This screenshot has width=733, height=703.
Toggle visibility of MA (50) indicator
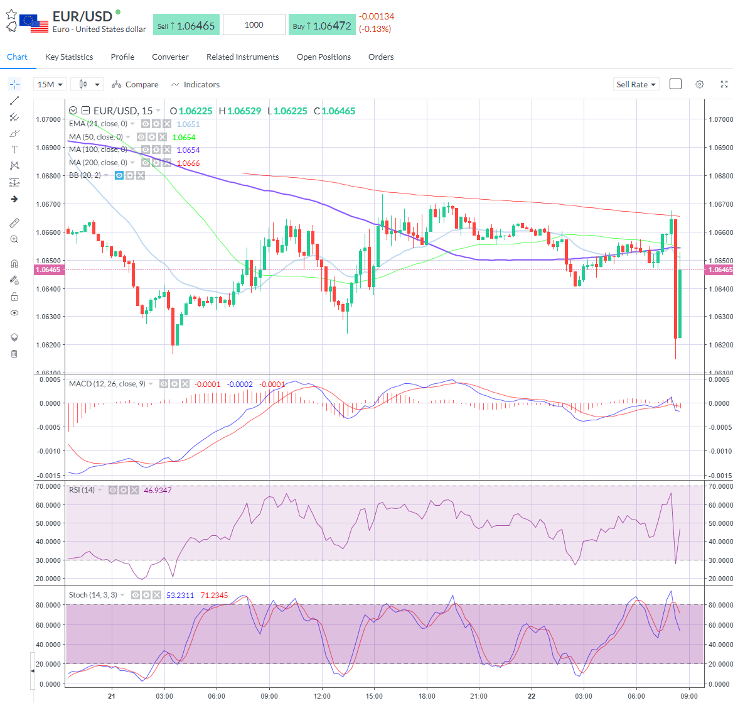(x=141, y=137)
